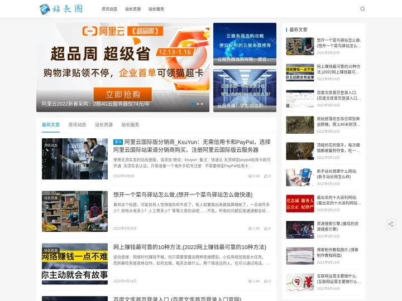
Task: Click the 2022年5月8日 date on first article
Action: pos(124,176)
